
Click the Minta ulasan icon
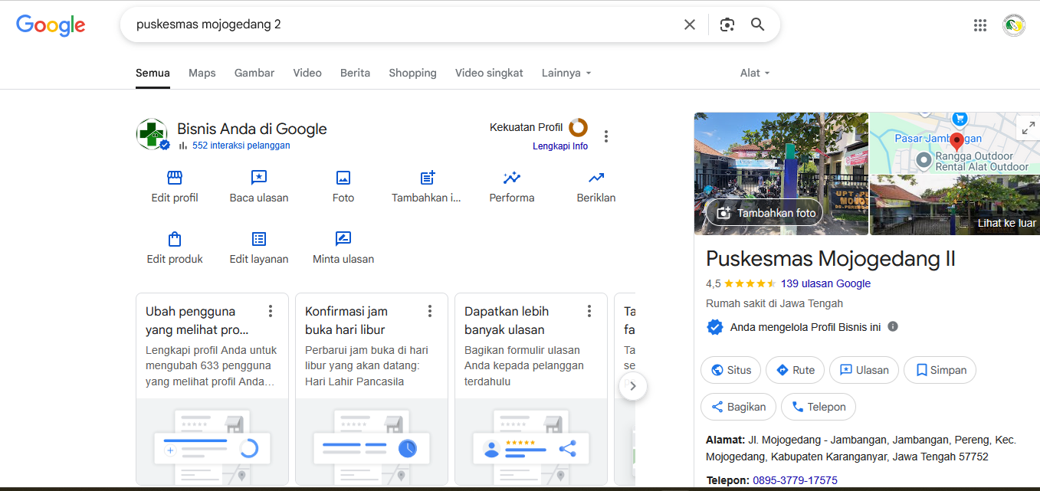pos(343,239)
